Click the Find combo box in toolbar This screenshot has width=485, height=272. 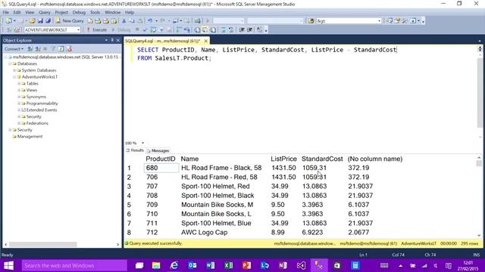349,21
